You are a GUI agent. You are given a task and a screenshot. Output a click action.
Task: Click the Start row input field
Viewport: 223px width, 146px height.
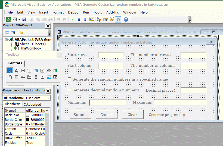[x=111, y=55]
